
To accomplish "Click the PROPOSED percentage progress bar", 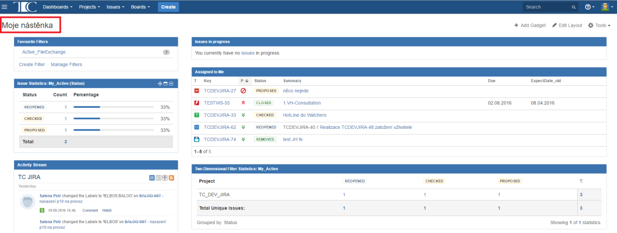I will click(113, 130).
